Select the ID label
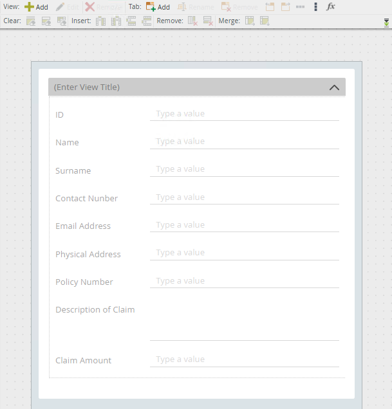 tap(60, 114)
